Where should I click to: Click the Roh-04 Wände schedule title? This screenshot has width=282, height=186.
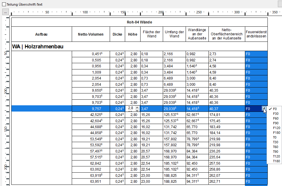click(139, 22)
